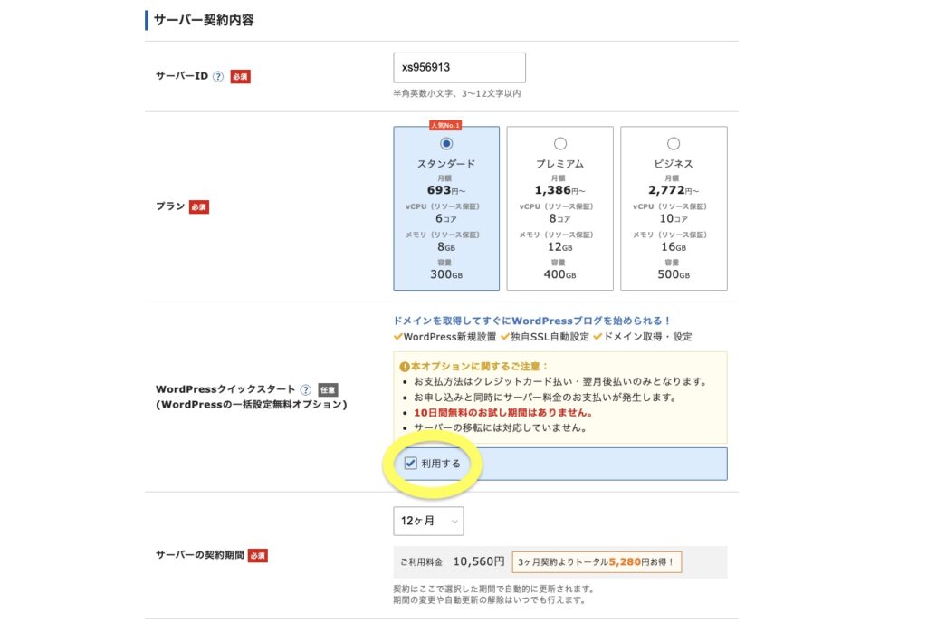Pick the ビジネス plan radio button
The height and width of the screenshot is (633, 927).
click(674, 143)
